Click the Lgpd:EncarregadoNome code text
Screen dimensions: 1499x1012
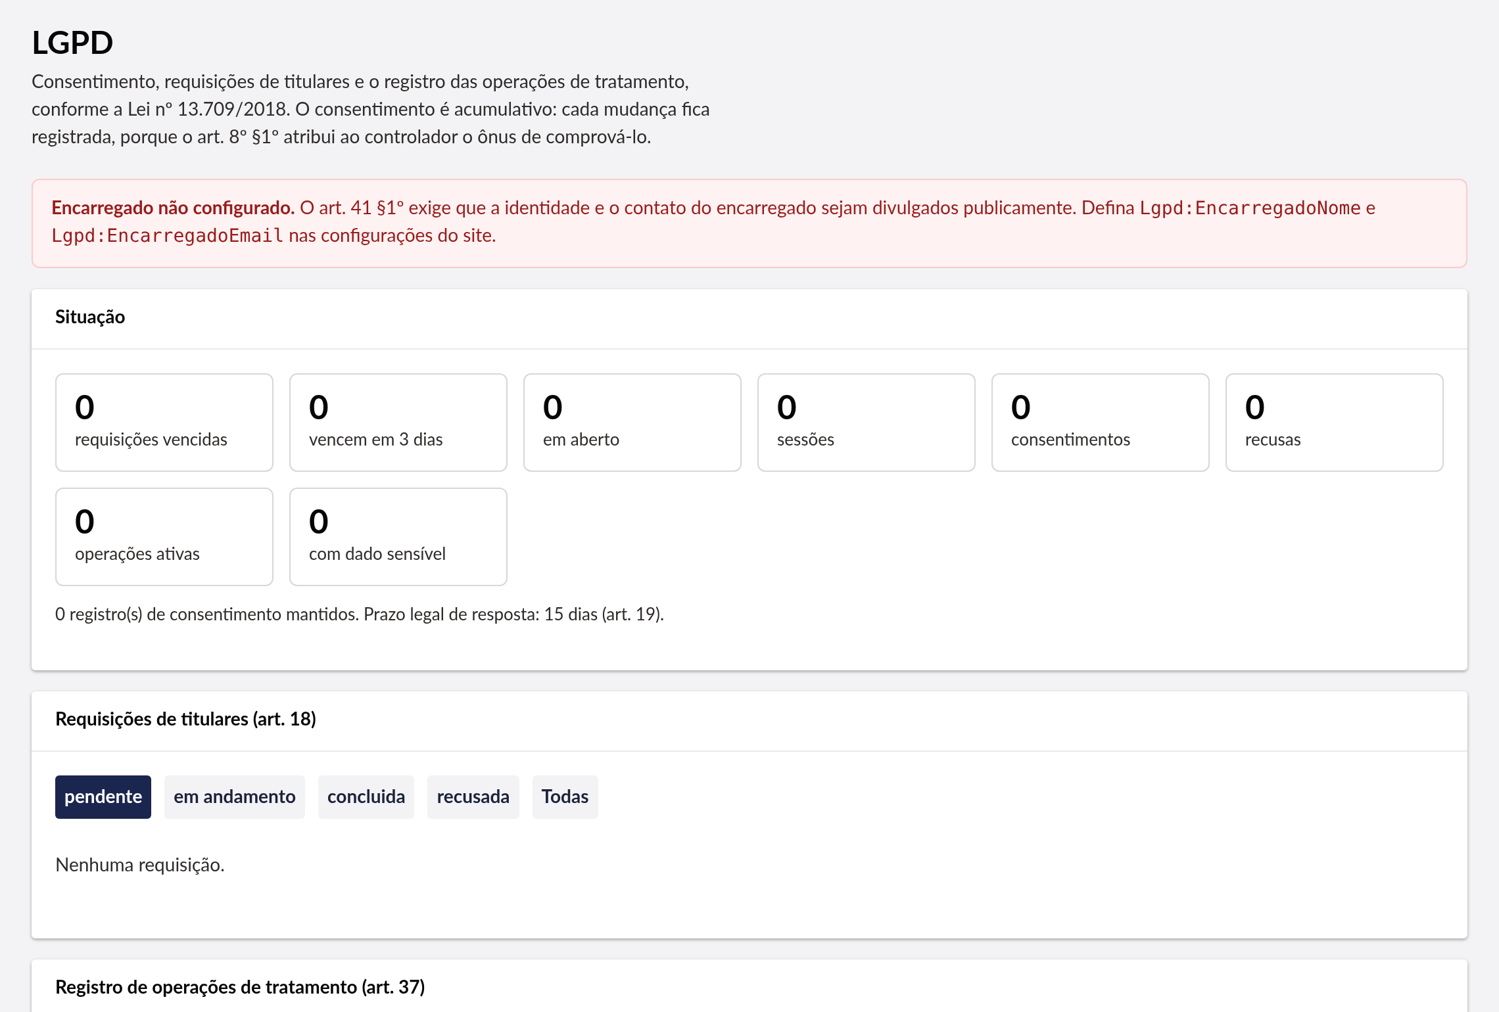pos(1250,208)
